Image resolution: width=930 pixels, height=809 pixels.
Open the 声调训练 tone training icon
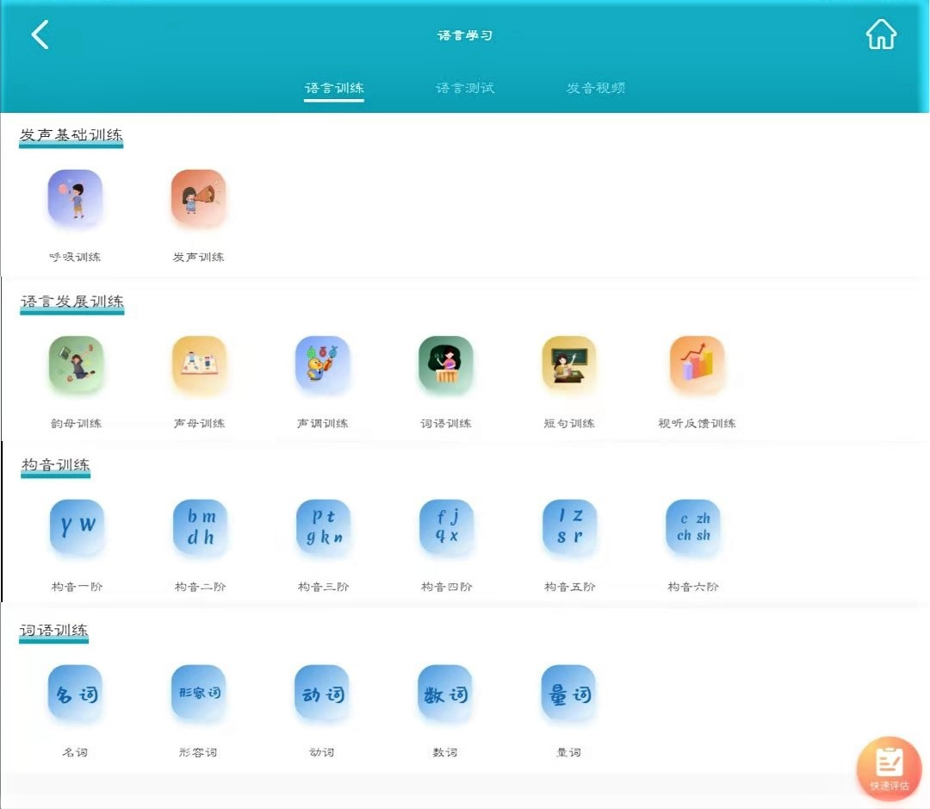pyautogui.click(x=322, y=364)
